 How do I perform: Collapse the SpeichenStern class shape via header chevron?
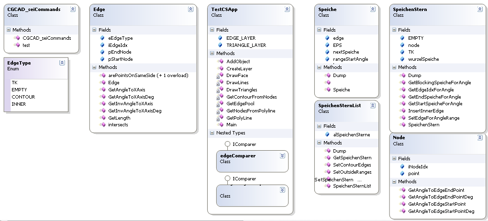tap(479, 9)
